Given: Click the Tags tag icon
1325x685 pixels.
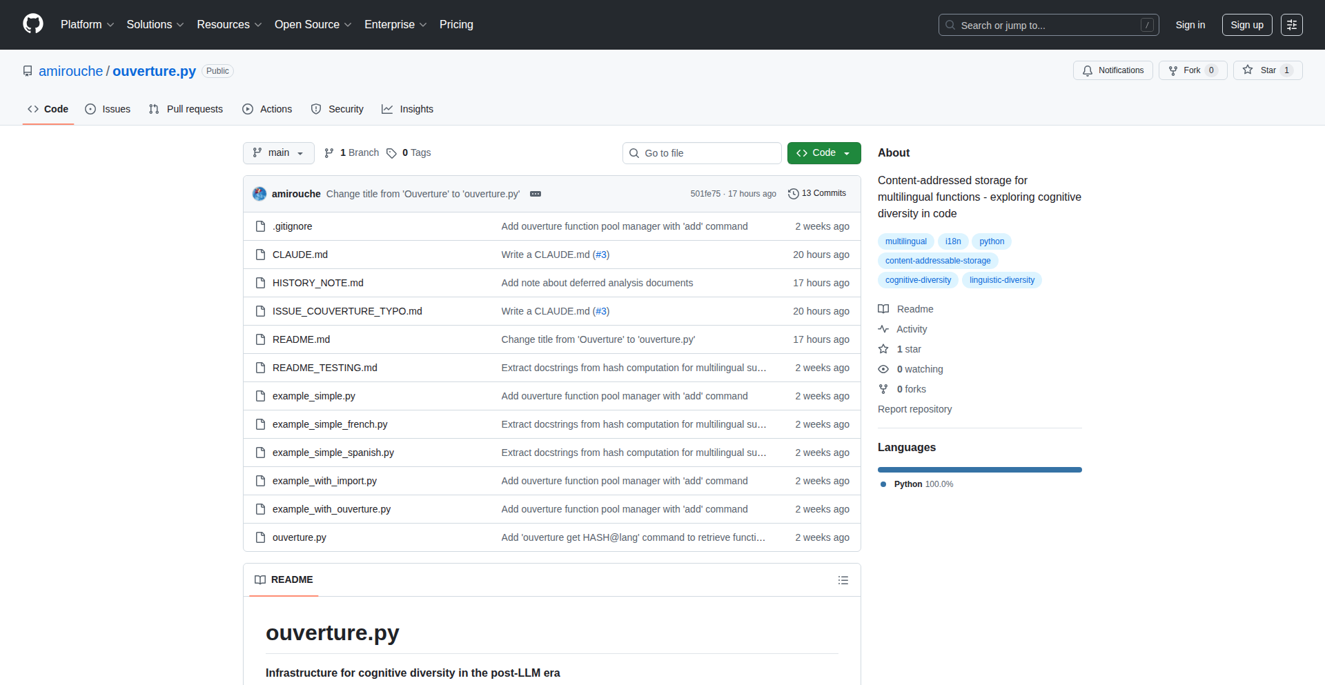Looking at the screenshot, I should (391, 153).
